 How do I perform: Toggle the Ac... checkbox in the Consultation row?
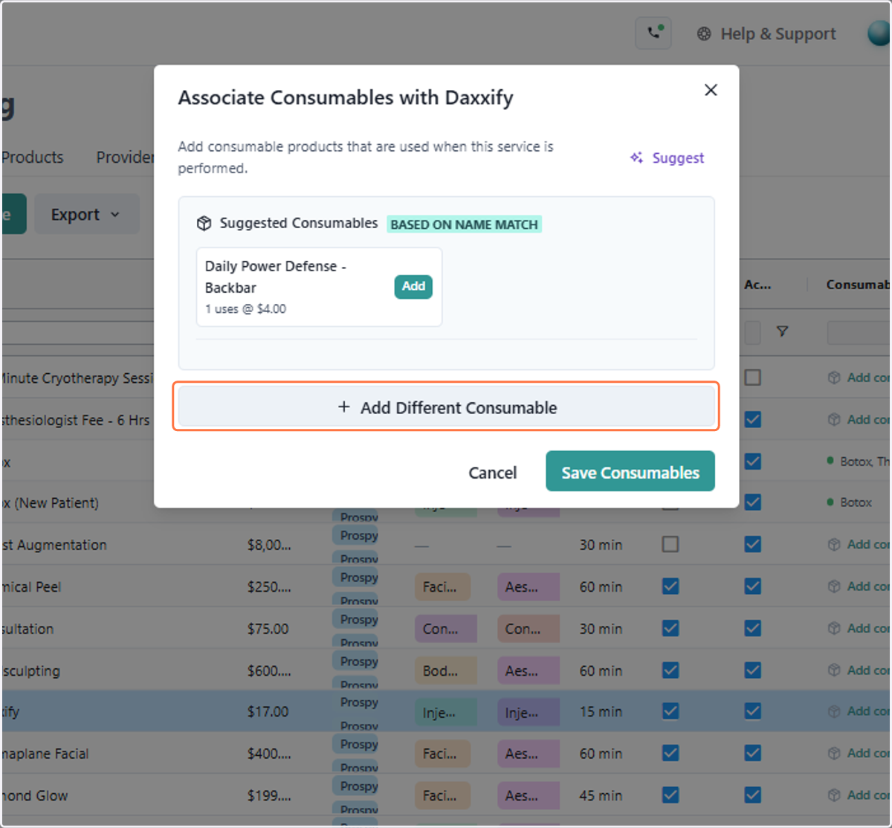point(753,628)
